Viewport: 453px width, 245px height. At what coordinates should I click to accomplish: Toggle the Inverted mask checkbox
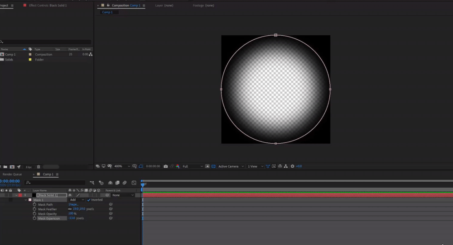[x=89, y=200]
